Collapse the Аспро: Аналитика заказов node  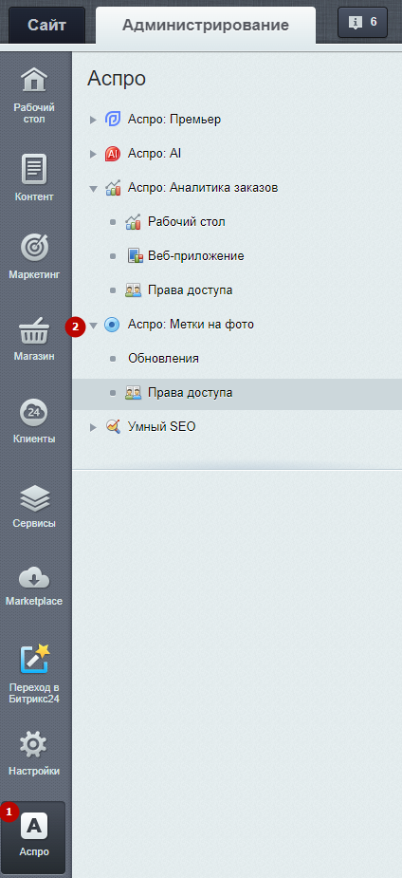[x=93, y=188]
